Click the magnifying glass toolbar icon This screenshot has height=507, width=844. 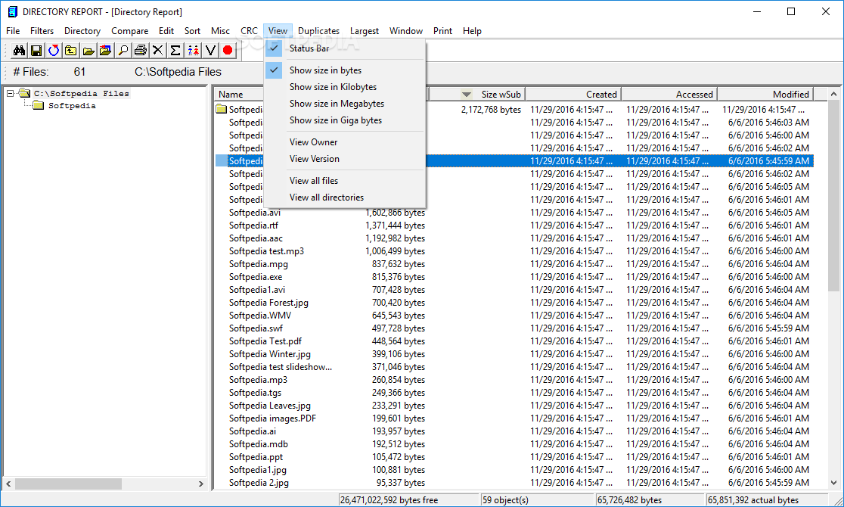(123, 51)
